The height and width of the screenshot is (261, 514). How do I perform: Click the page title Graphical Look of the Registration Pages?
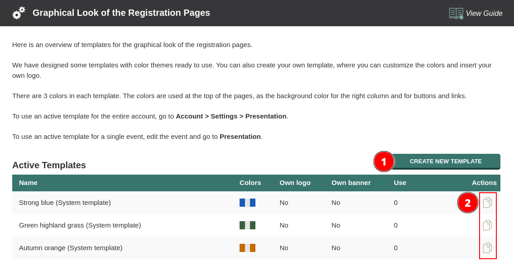click(121, 13)
